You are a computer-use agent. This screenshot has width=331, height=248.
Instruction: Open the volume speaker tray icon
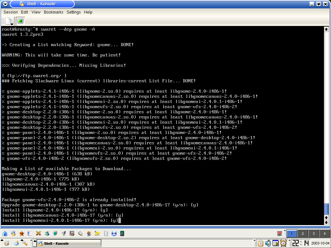[268, 243]
